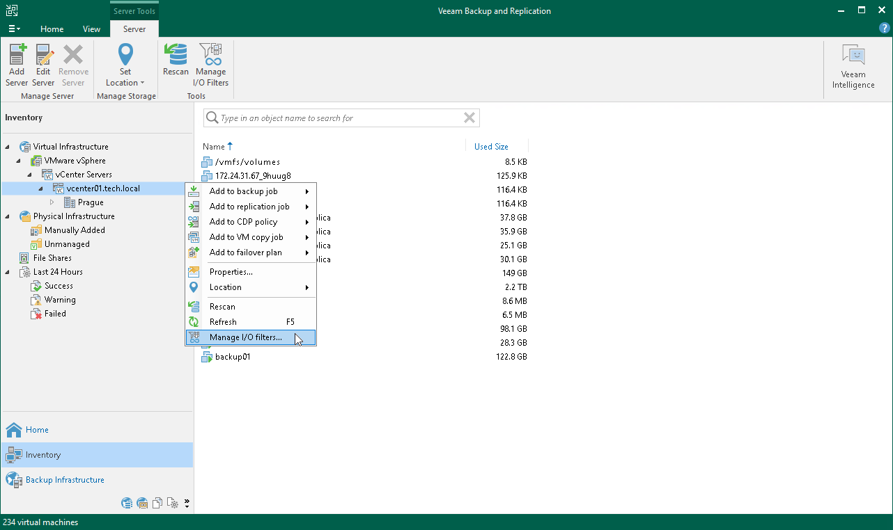Collapse the Last 24 Hours node
The width and height of the screenshot is (893, 530).
tap(8, 272)
